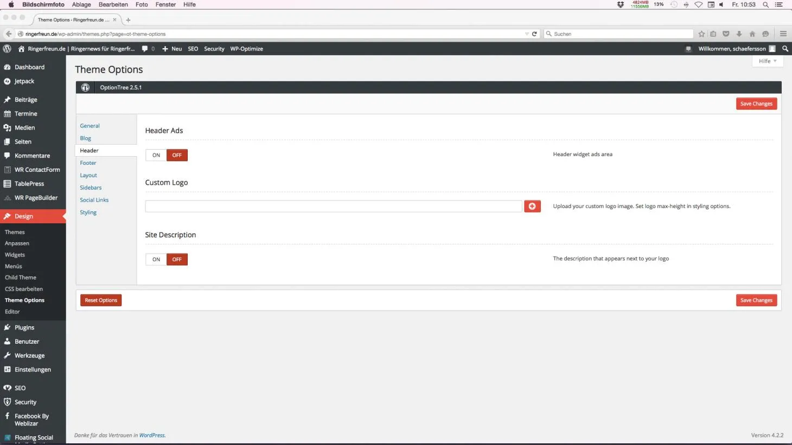Select the Styling tab in options

coord(88,212)
